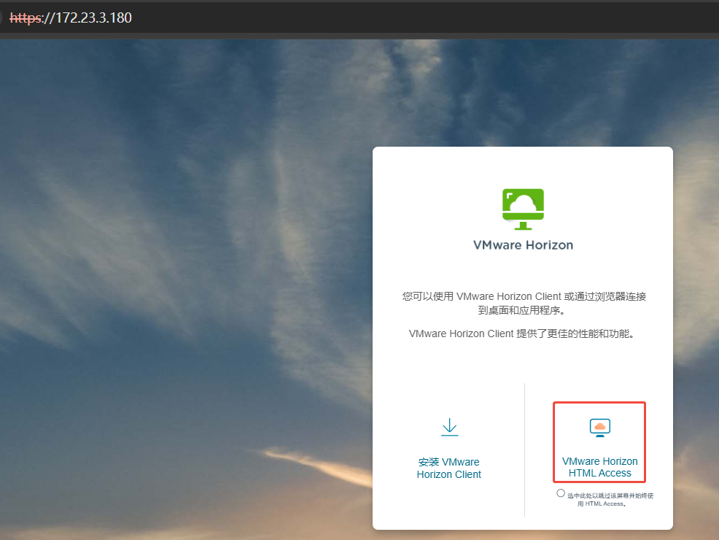Viewport: 719px width, 540px height.
Task: Click the sky background left of panel
Action: [182, 292]
